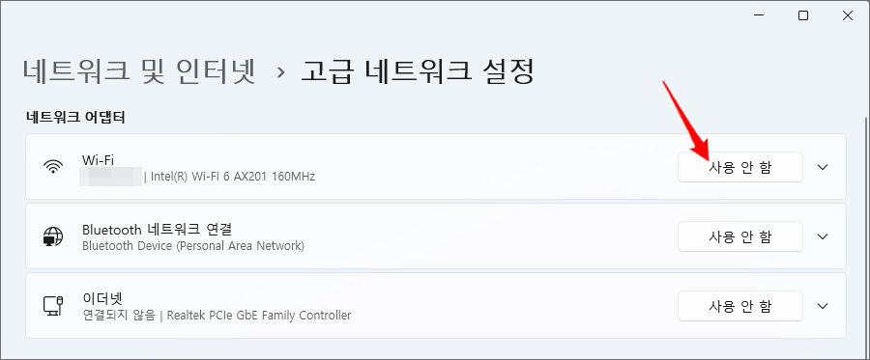
Task: Disable Bluetooth 네트워크 연결 adapter
Action: pos(740,236)
